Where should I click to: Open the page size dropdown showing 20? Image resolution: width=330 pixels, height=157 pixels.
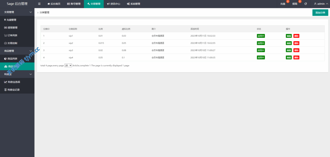[x=68, y=65]
